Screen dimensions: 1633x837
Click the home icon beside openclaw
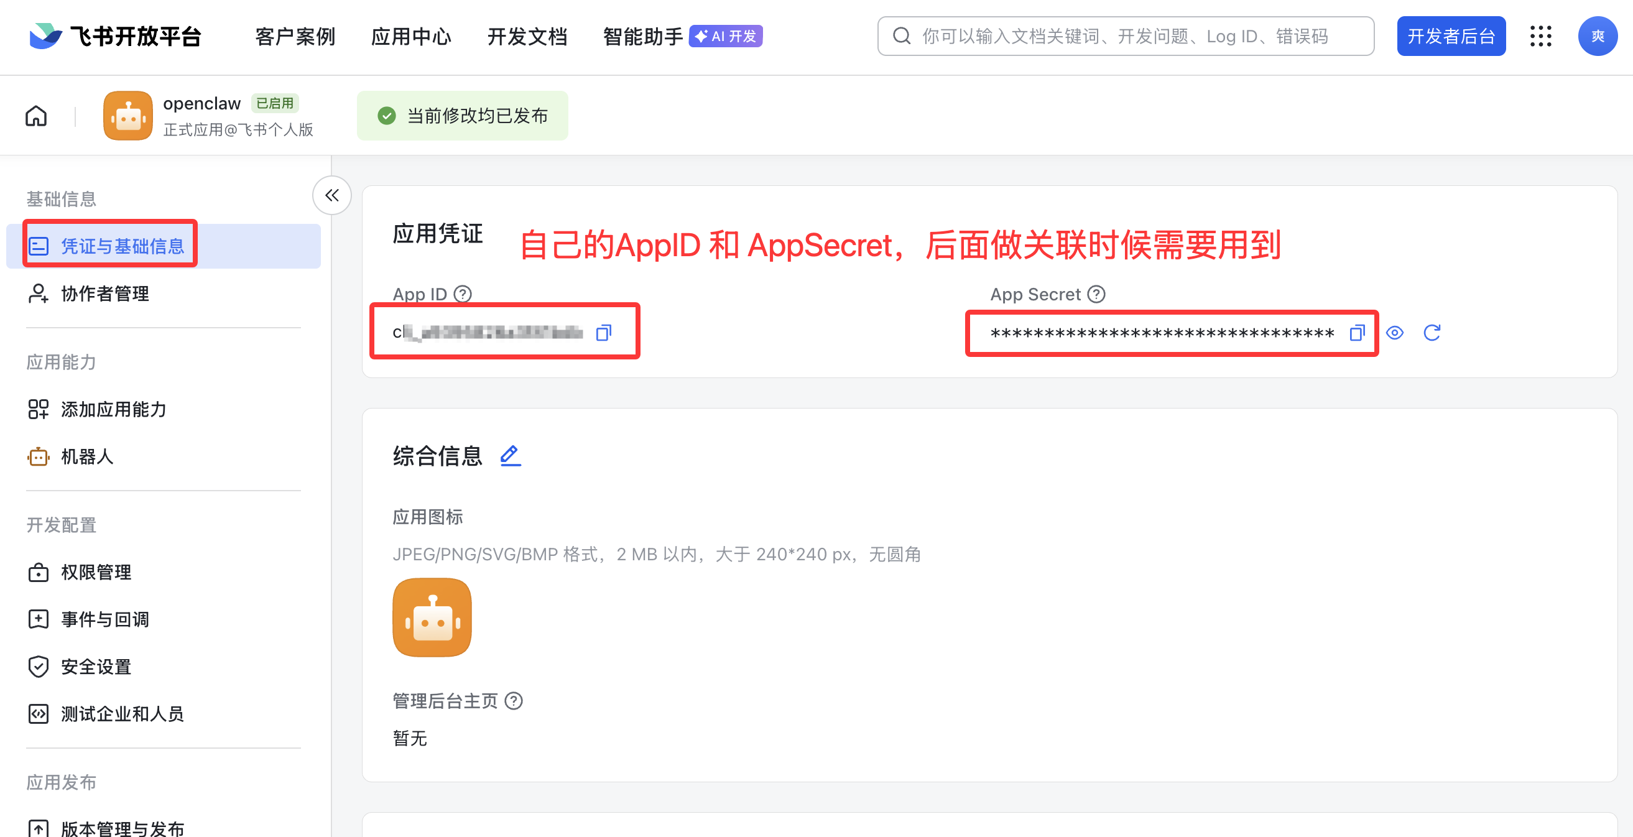(35, 116)
